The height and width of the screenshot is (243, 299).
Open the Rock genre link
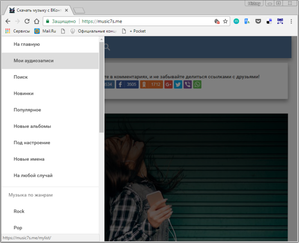[x=50, y=211]
